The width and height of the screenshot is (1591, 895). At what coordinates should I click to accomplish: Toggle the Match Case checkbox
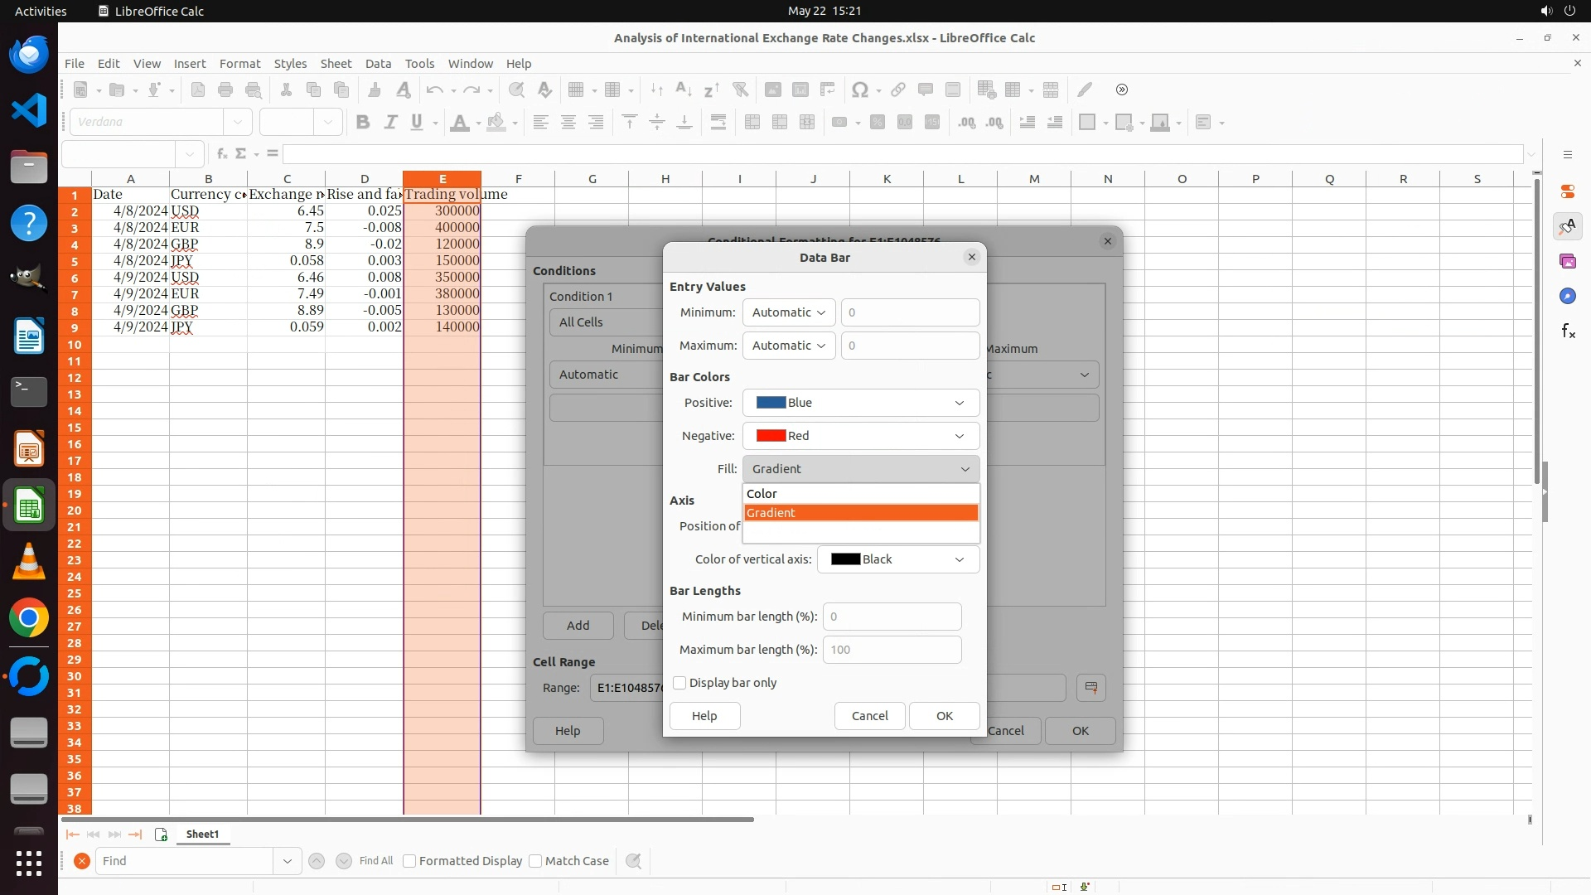536,861
